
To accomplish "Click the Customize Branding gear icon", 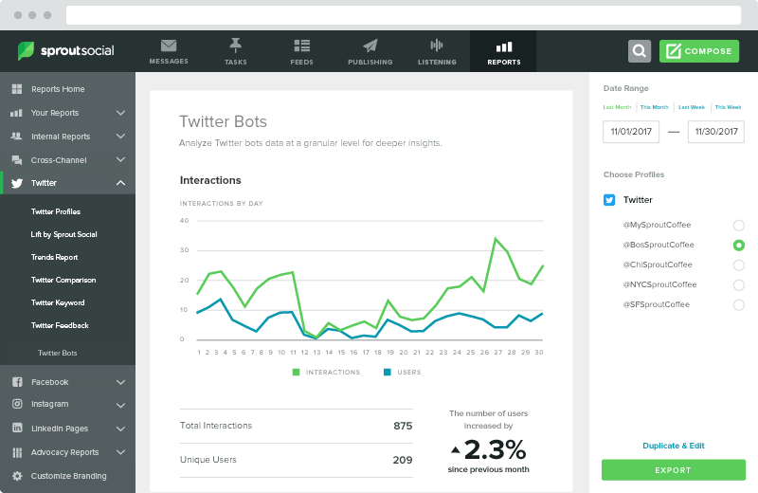I will (x=16, y=476).
